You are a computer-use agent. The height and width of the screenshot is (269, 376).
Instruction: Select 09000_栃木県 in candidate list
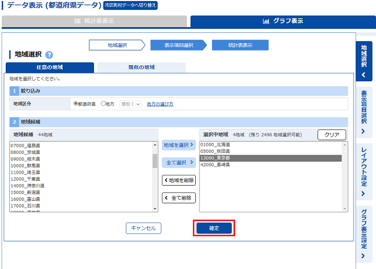point(81,159)
